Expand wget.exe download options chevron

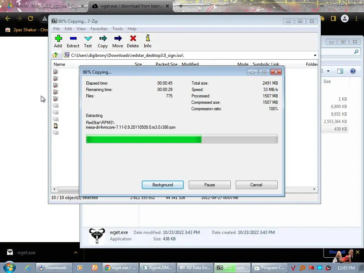76,252
